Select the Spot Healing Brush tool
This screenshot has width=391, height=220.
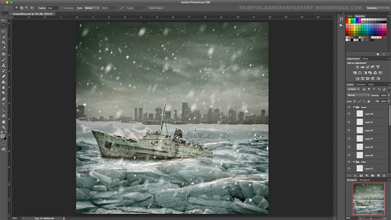coord(4,54)
